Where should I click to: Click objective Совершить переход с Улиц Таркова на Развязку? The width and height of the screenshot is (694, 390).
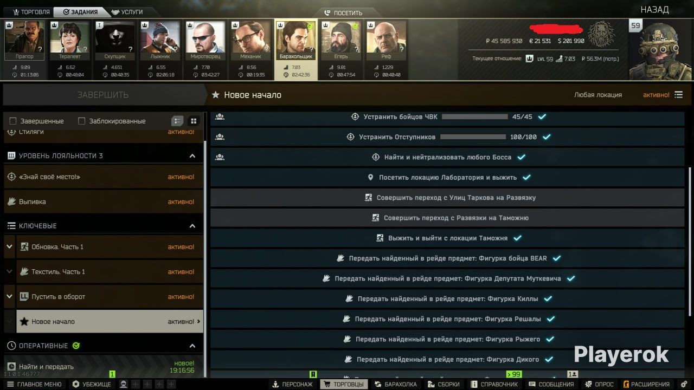click(x=447, y=198)
